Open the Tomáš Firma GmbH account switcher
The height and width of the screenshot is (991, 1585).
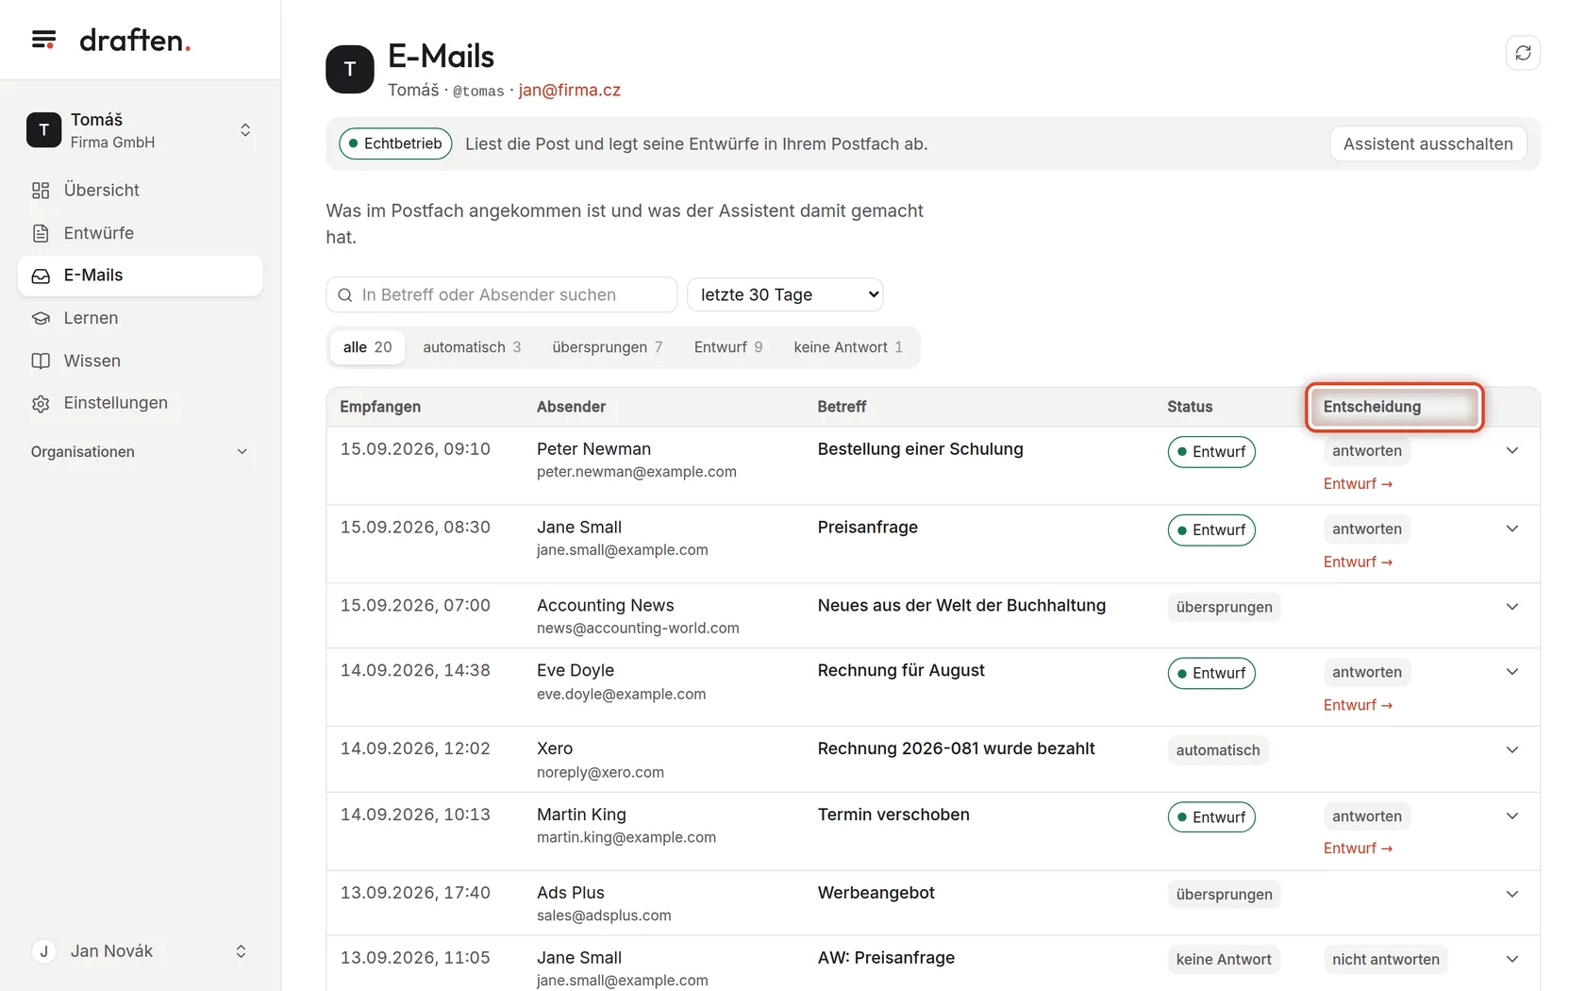pos(140,130)
